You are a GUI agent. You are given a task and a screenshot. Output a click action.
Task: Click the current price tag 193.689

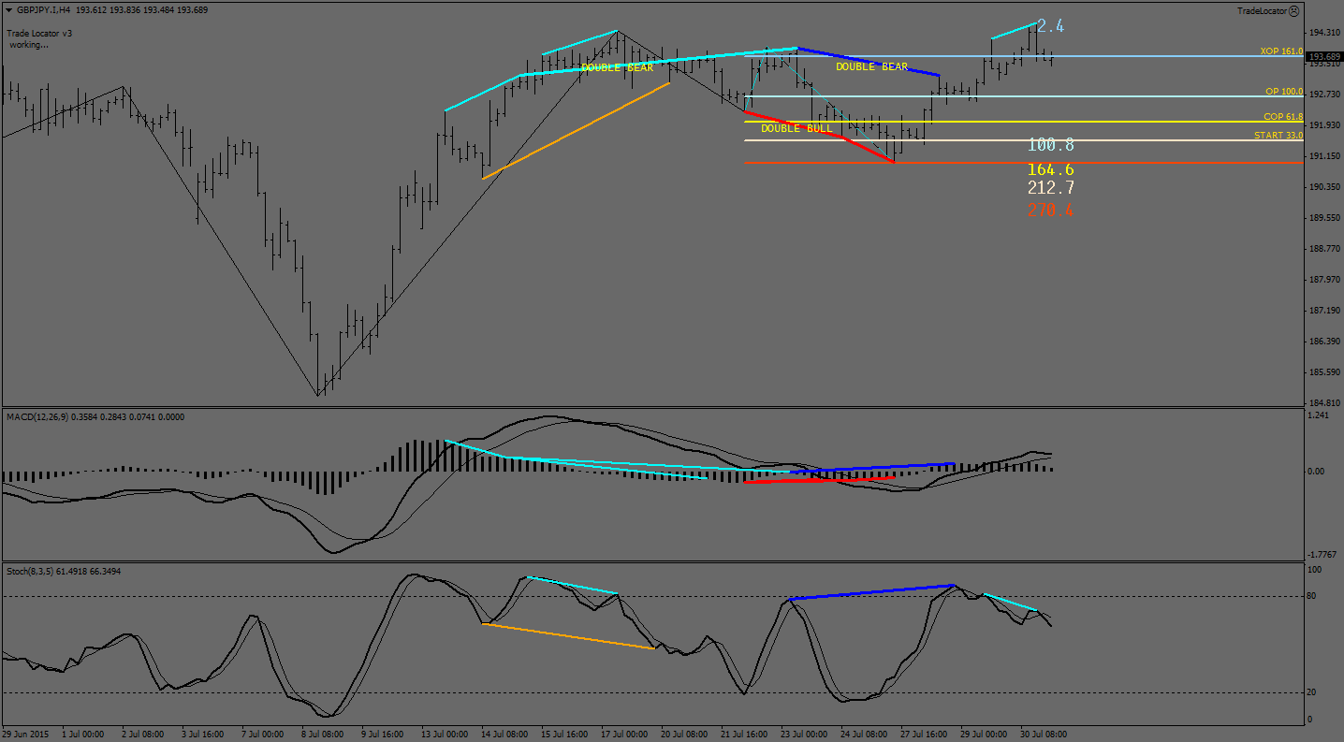[x=1322, y=57]
